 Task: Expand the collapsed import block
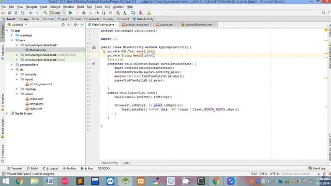(115, 39)
